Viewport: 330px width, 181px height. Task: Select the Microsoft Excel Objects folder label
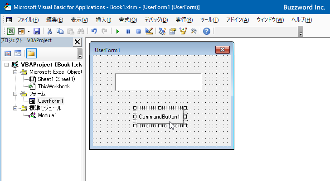point(56,72)
